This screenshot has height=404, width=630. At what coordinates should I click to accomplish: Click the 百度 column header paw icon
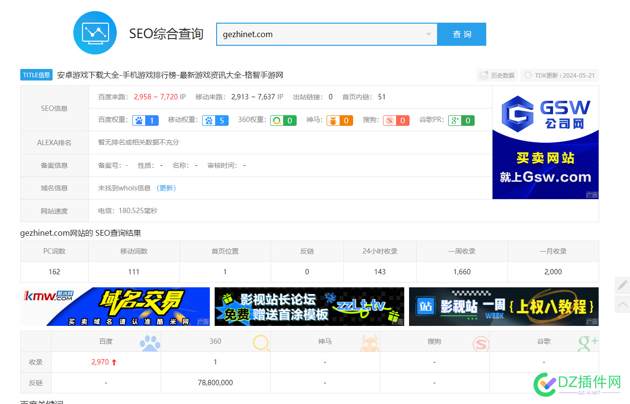150,343
